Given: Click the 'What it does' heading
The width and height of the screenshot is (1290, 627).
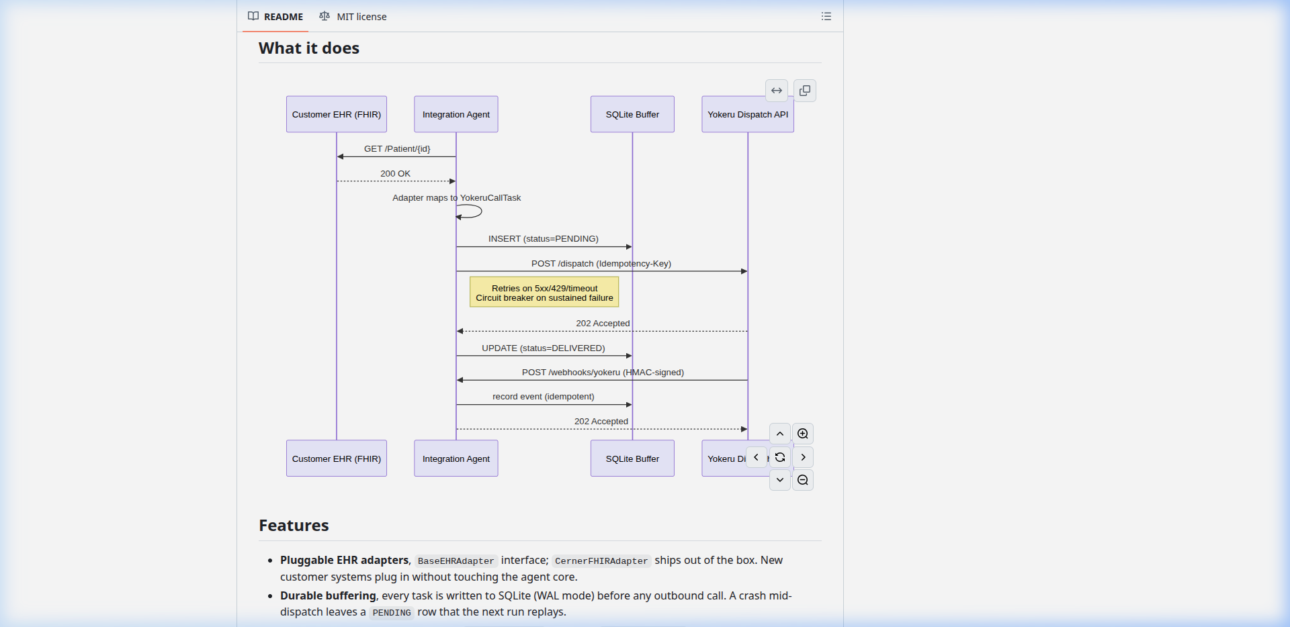Looking at the screenshot, I should point(309,48).
